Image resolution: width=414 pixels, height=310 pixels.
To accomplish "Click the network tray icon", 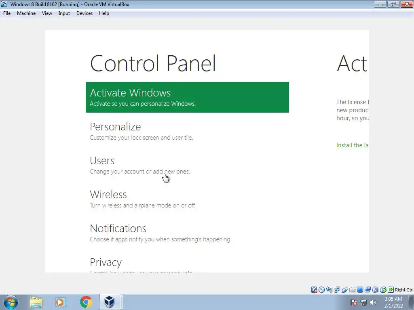I will coord(363,302).
